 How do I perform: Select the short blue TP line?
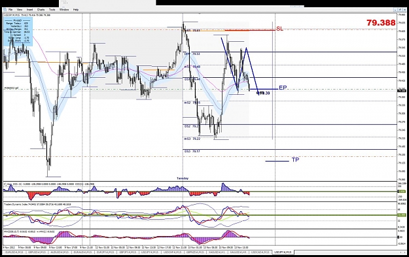277,161
